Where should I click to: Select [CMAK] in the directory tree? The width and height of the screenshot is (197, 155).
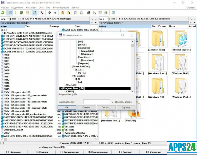[70, 91]
